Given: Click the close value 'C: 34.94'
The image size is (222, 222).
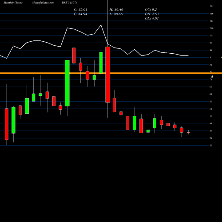Looking at the screenshot, I should pos(80,14).
